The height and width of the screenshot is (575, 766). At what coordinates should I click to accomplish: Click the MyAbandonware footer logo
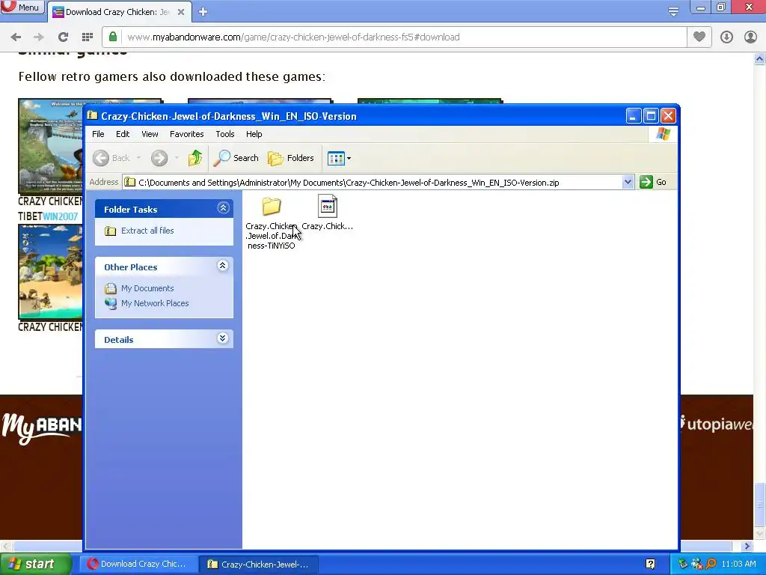point(42,428)
